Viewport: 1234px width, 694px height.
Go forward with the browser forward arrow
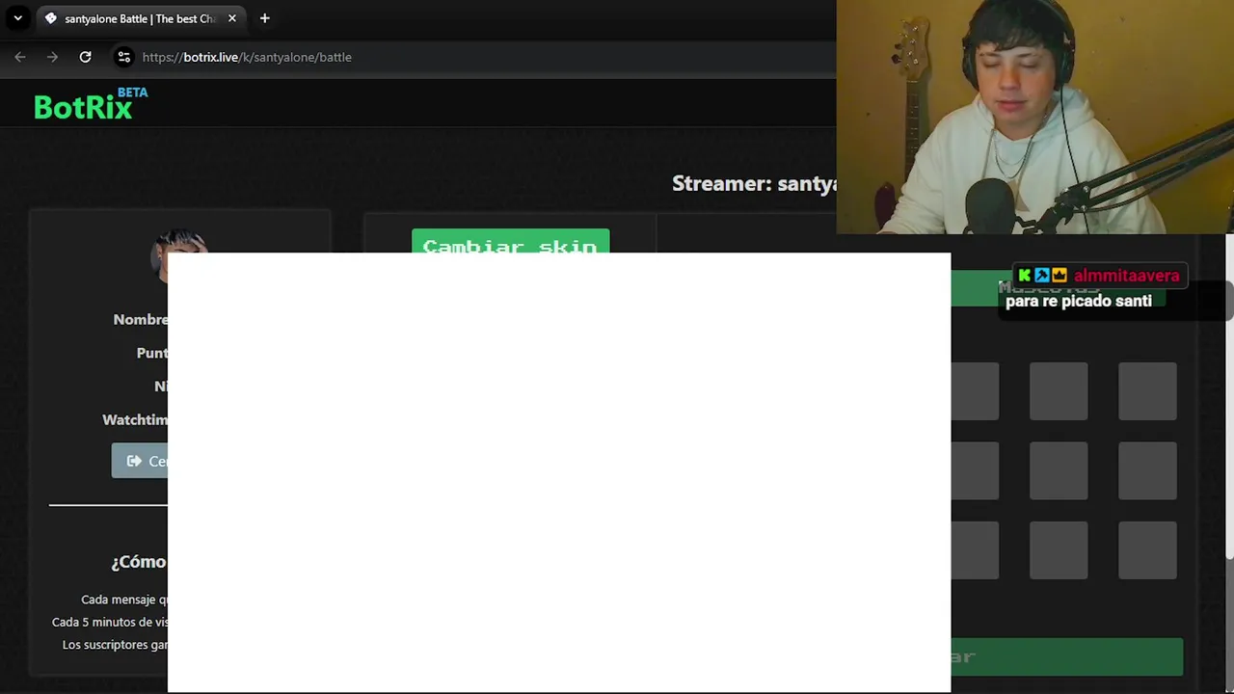pyautogui.click(x=52, y=57)
